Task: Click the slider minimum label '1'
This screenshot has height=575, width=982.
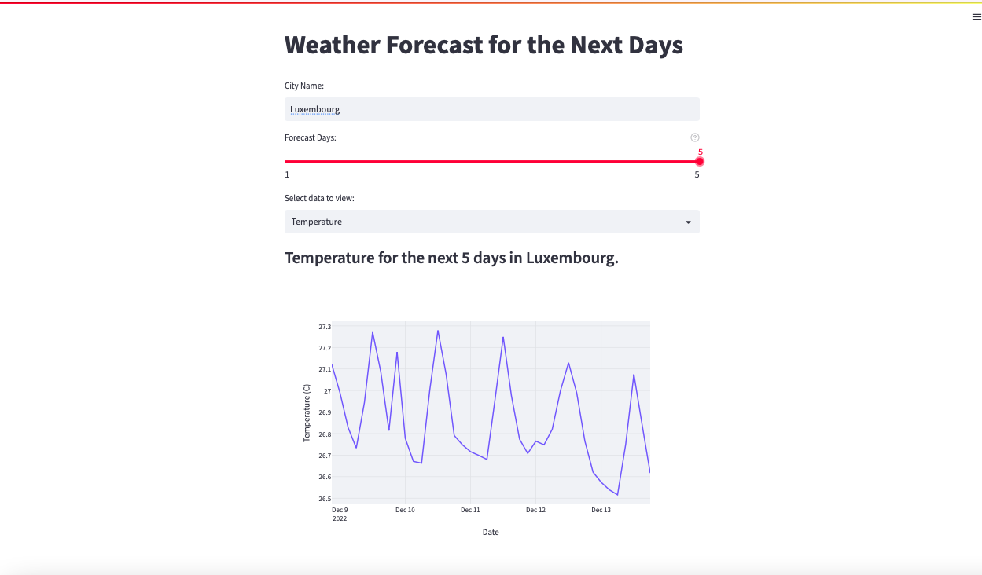Action: point(286,174)
